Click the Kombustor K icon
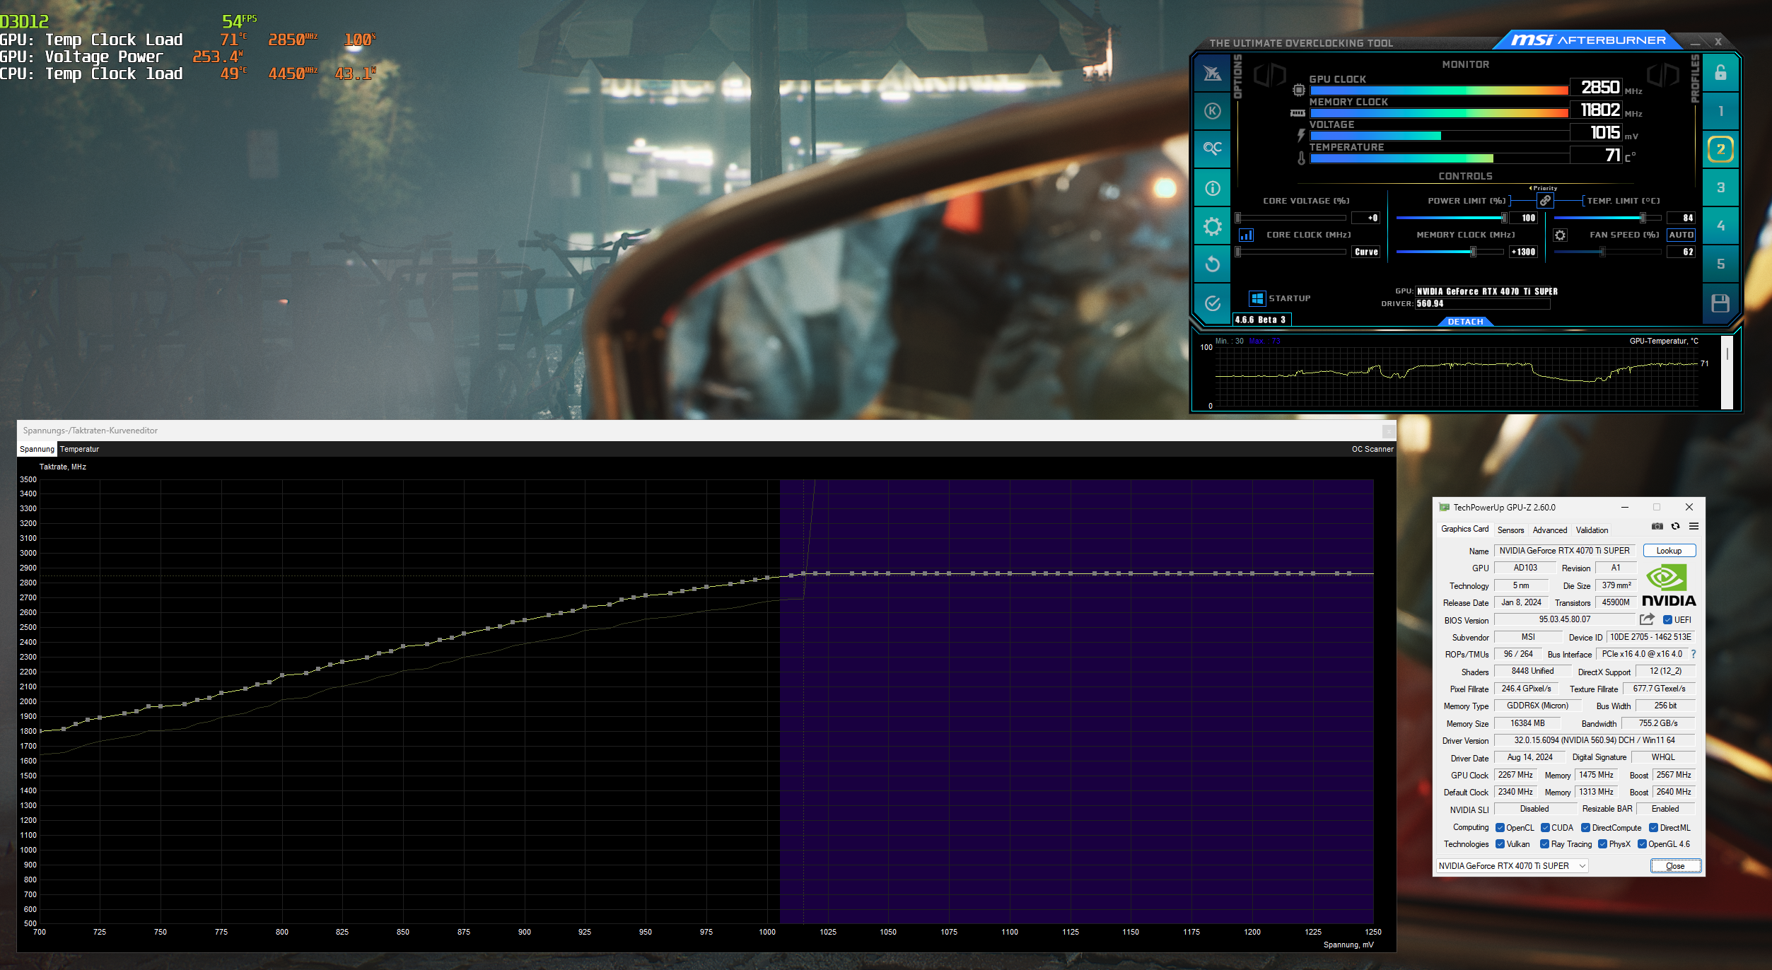1772x970 pixels. pyautogui.click(x=1212, y=111)
